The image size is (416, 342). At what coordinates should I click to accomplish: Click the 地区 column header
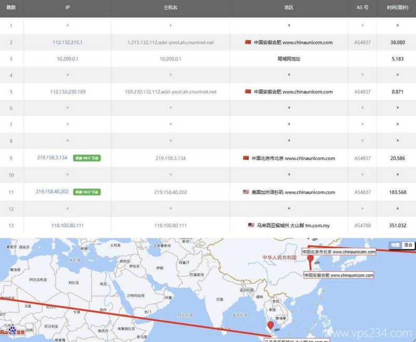[x=289, y=8]
